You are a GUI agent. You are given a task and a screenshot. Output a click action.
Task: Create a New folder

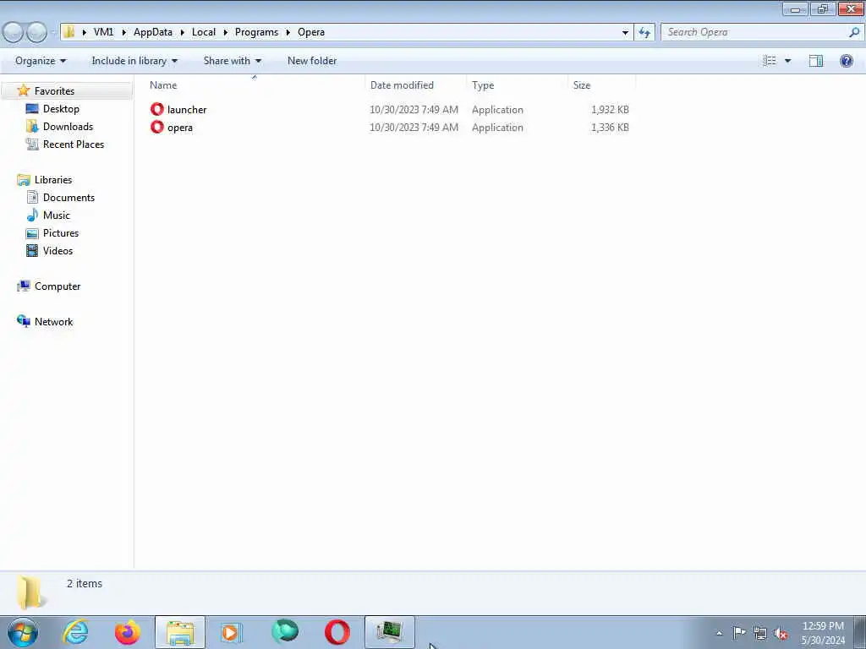coord(312,61)
